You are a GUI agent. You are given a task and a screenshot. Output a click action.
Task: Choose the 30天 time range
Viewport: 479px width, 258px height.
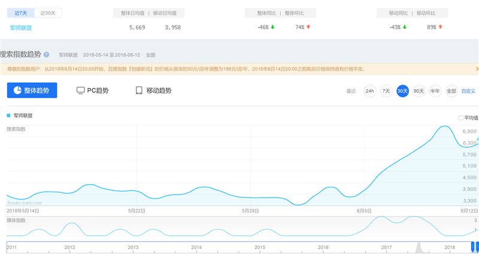click(x=402, y=91)
